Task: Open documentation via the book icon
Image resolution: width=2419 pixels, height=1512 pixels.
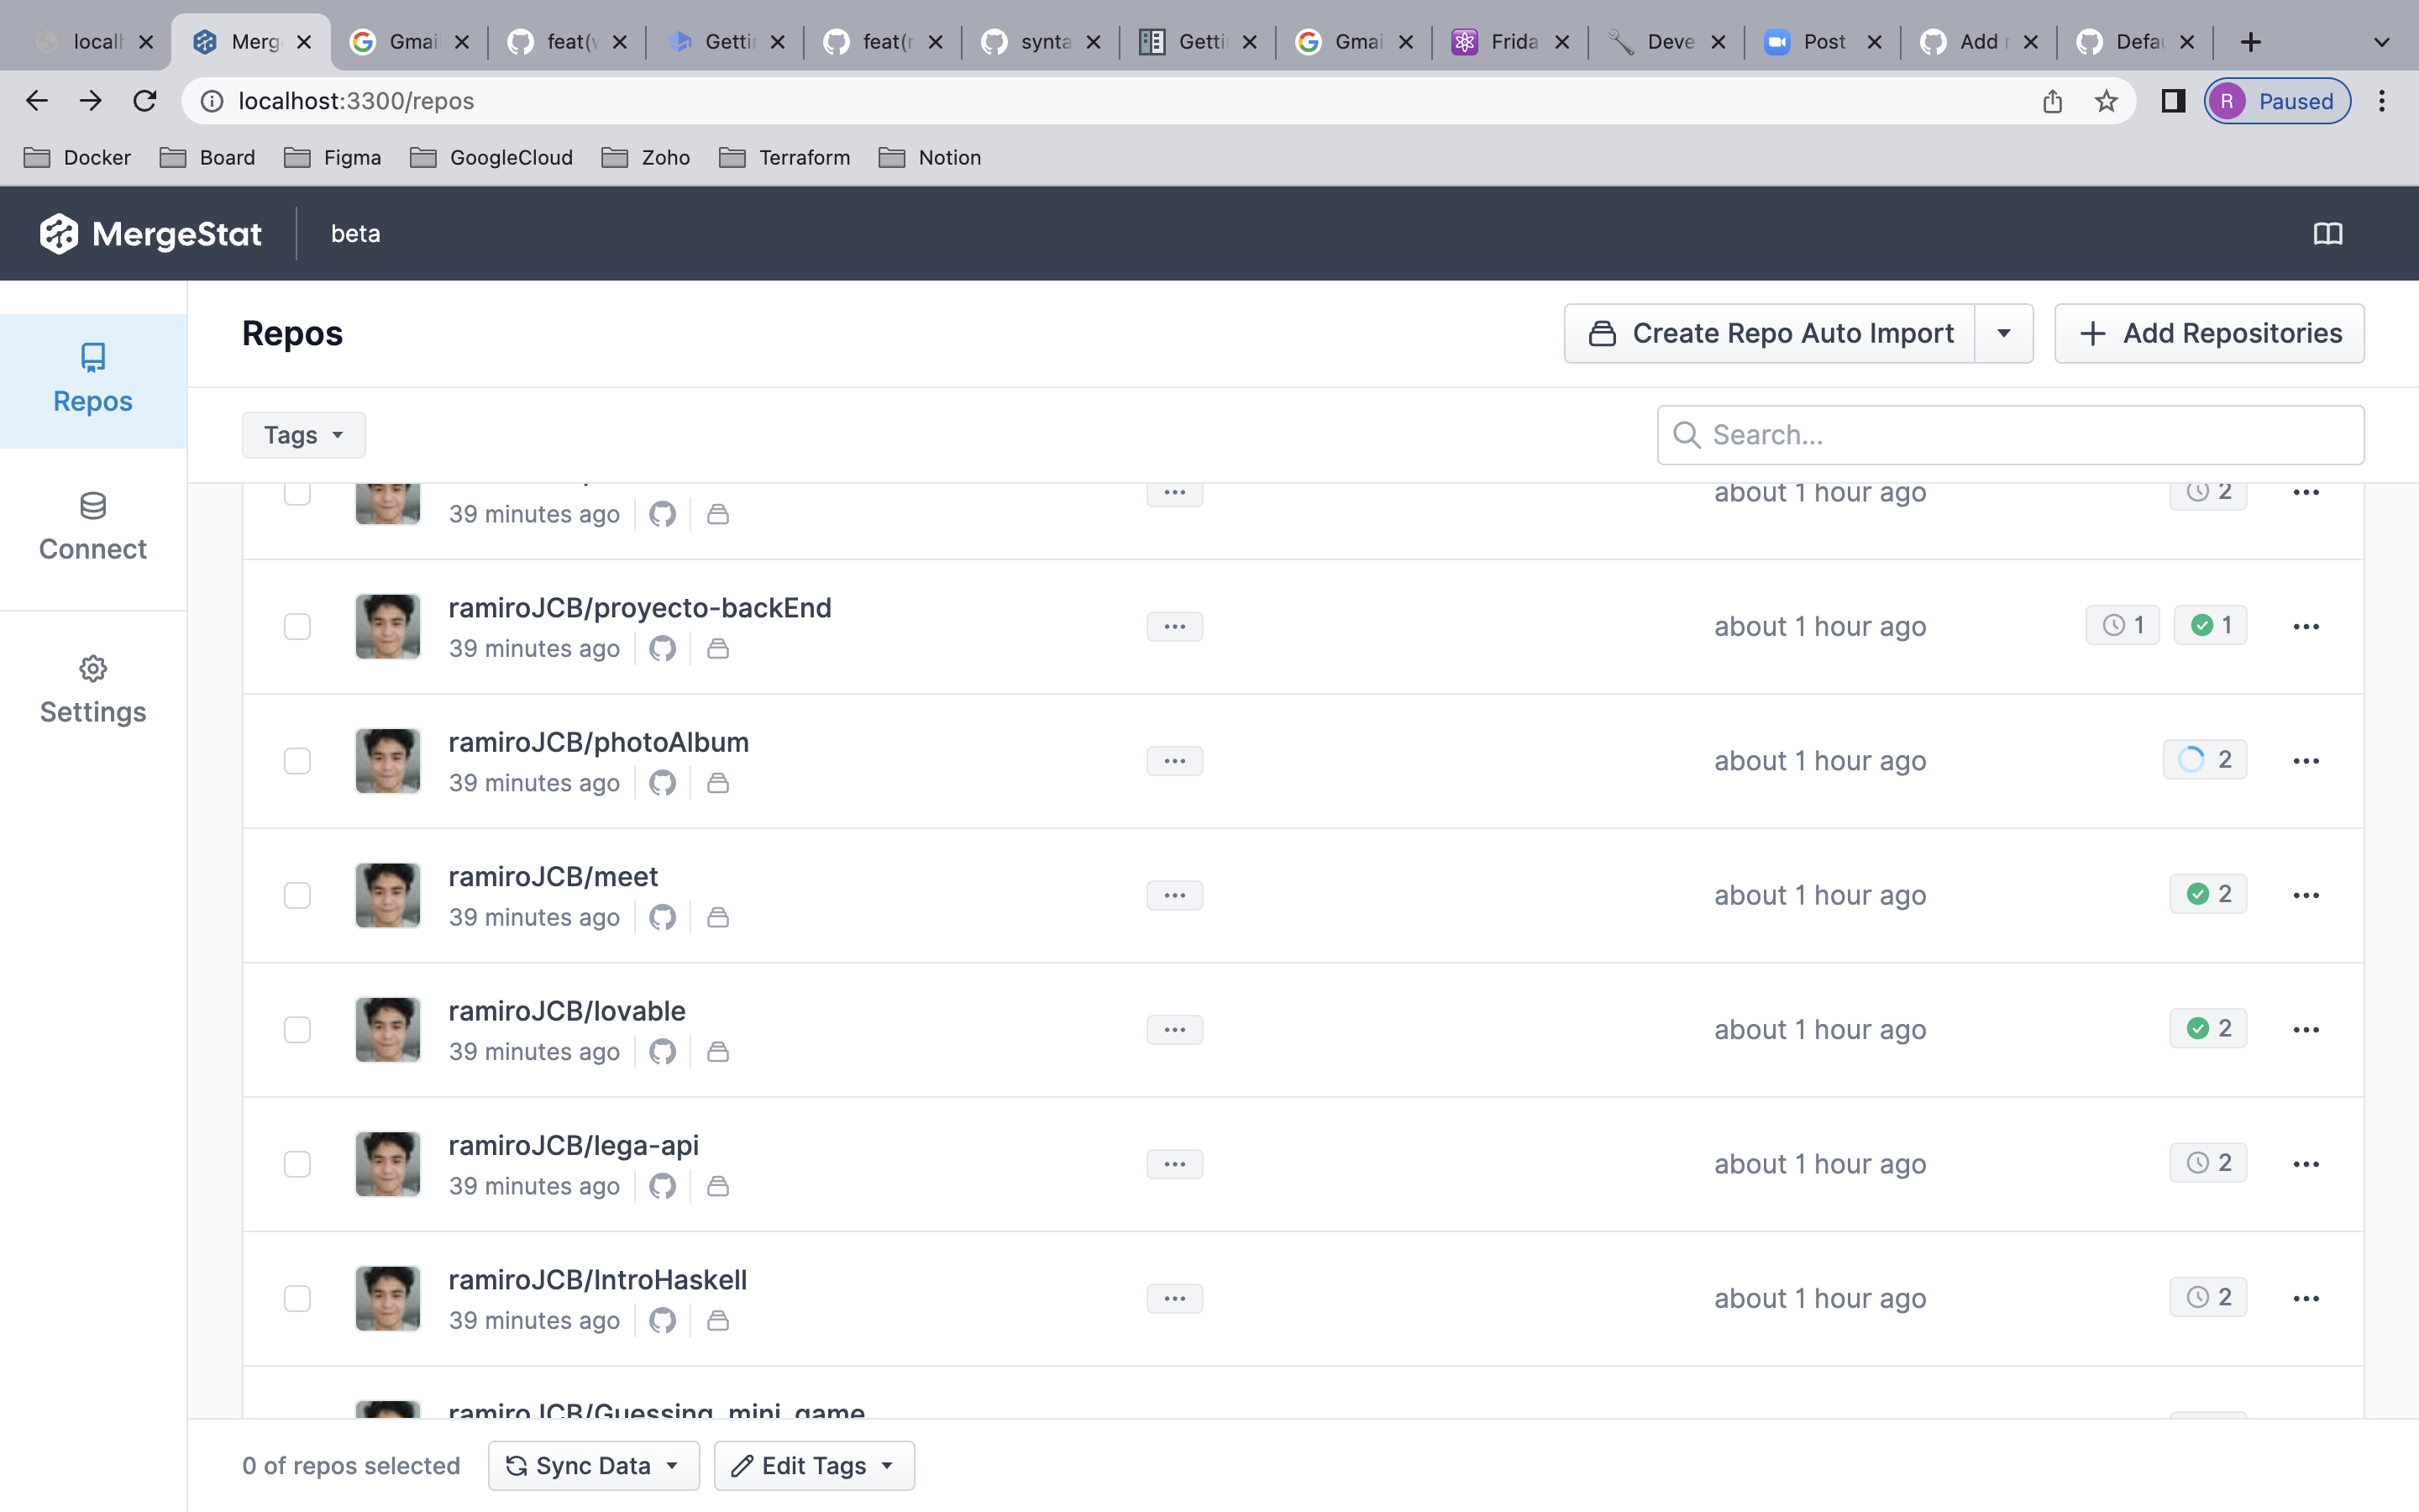Action: [x=2327, y=233]
